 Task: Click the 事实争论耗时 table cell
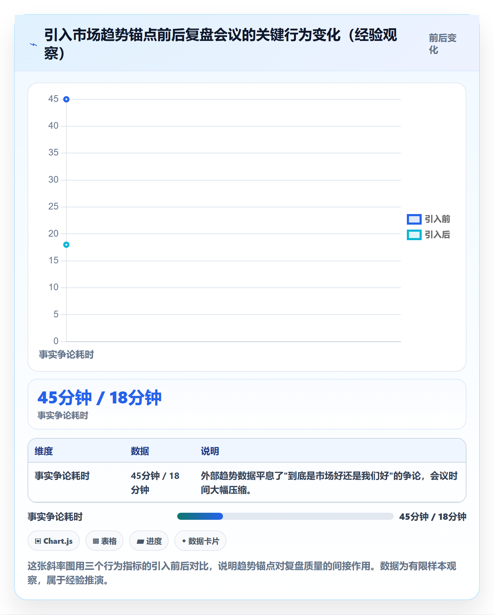(x=62, y=476)
